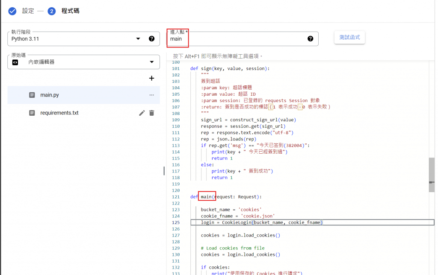Click line number 116 in the gutter
The height and width of the screenshot is (275, 438).
[x=176, y=165]
